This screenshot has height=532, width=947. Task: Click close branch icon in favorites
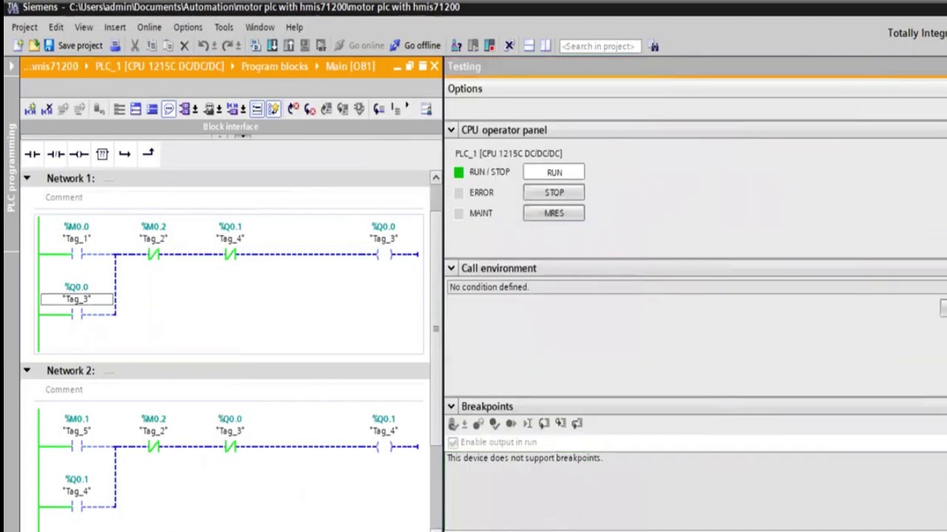click(148, 154)
